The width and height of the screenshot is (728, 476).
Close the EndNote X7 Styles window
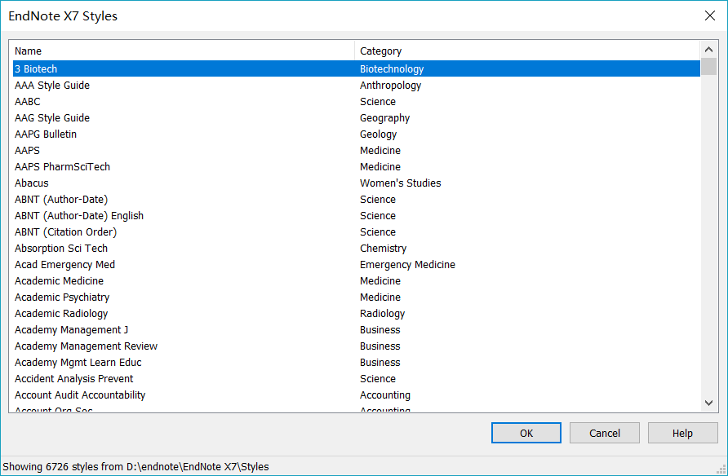point(710,15)
